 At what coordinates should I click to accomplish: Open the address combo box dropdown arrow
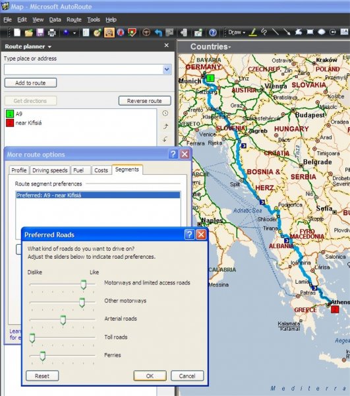click(167, 69)
